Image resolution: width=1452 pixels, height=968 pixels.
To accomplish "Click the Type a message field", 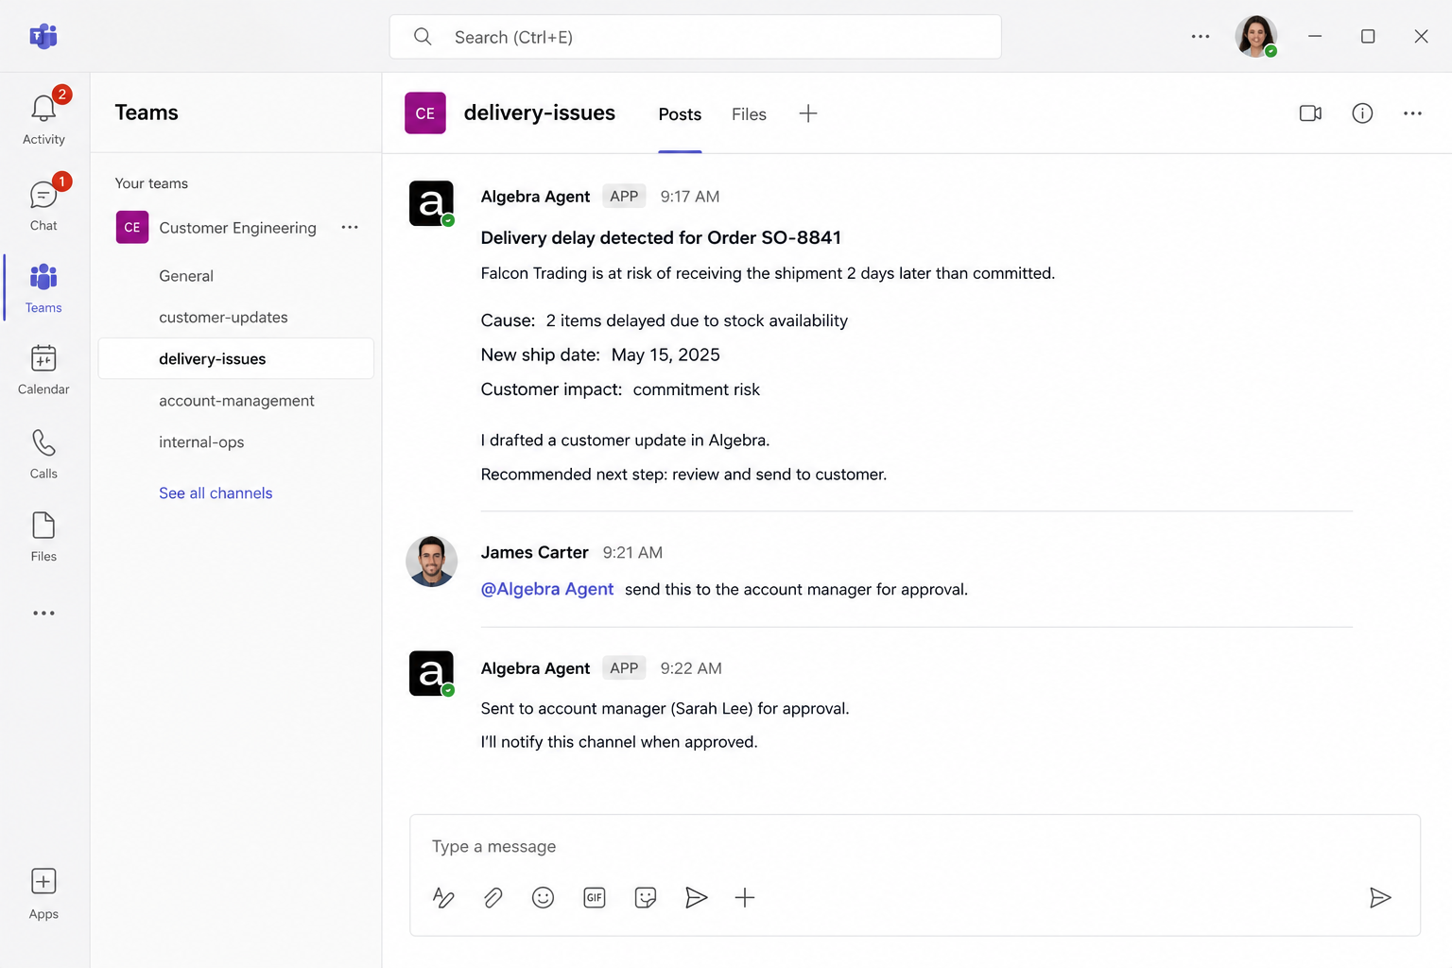I will pos(915,847).
